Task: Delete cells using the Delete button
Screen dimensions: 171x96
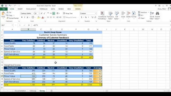Action: point(128,15)
